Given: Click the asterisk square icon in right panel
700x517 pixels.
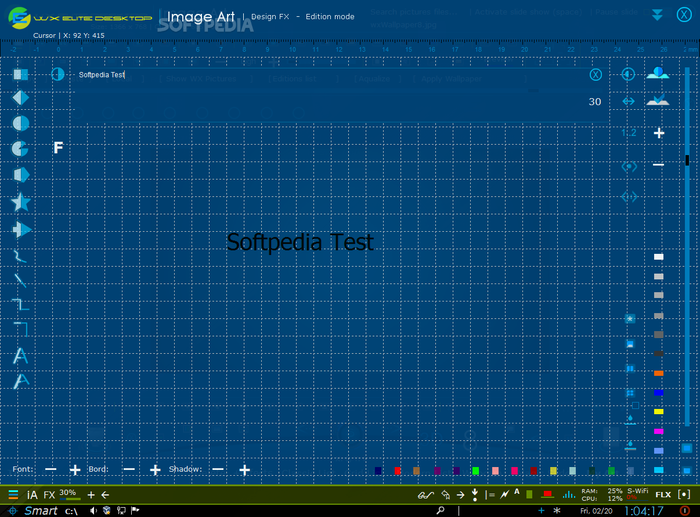Looking at the screenshot, I should [x=630, y=319].
